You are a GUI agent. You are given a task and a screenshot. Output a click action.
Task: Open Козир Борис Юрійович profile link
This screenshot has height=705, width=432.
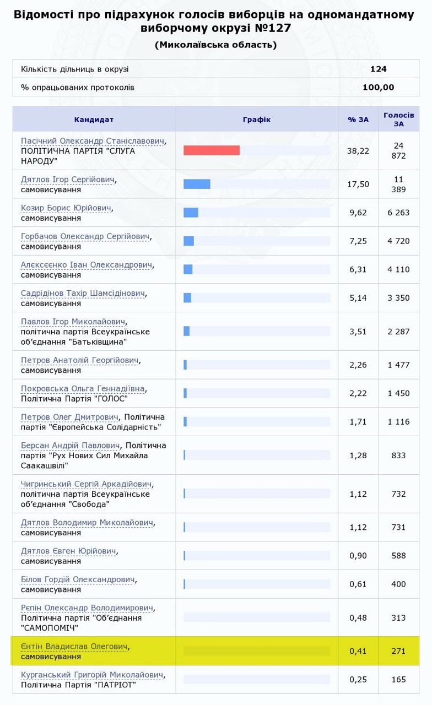coord(66,208)
